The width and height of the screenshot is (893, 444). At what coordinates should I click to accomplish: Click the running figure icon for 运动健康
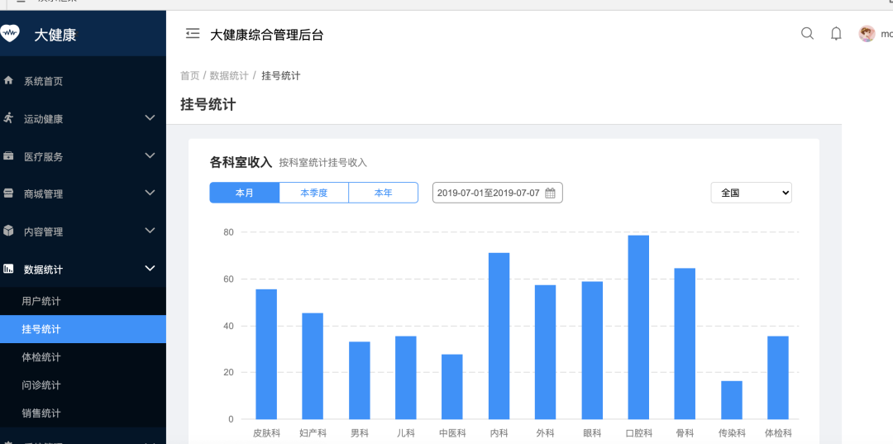(x=9, y=118)
